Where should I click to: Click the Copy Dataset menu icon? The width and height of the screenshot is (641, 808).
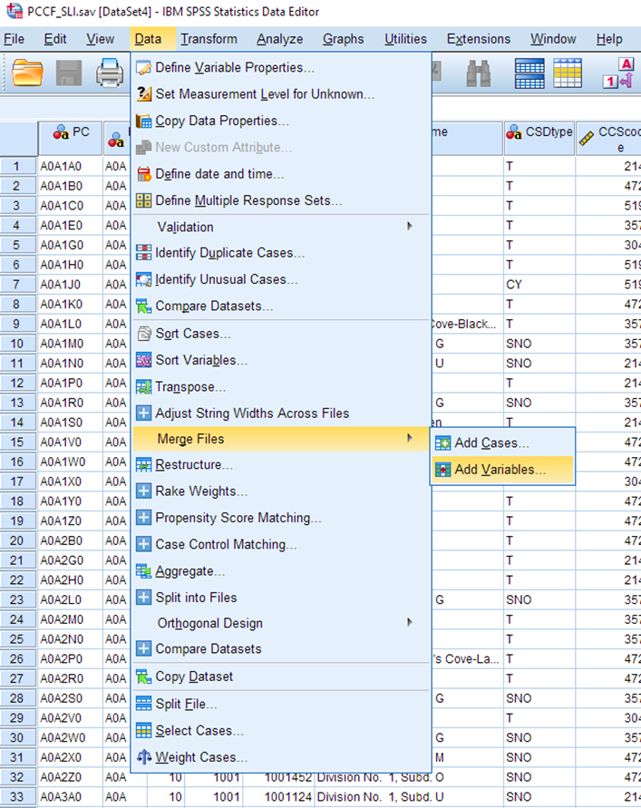[x=144, y=677]
